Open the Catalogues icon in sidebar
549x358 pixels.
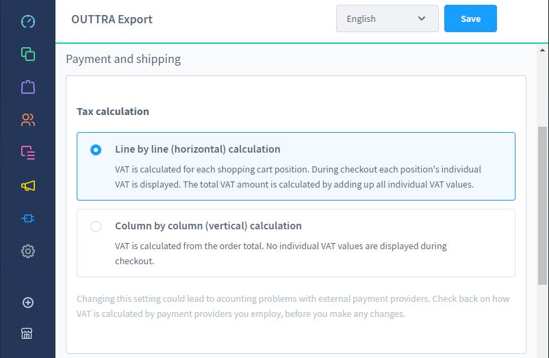pos(28,54)
